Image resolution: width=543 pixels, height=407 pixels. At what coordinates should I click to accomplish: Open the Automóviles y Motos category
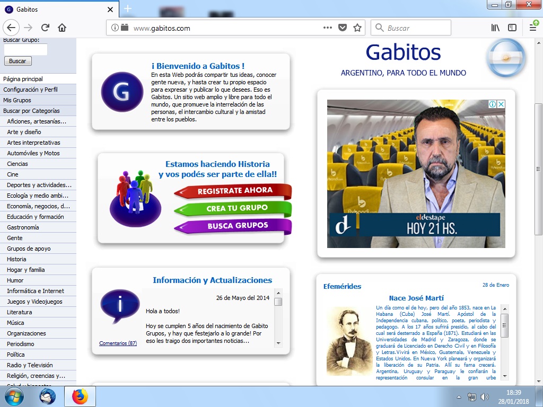click(x=38, y=153)
